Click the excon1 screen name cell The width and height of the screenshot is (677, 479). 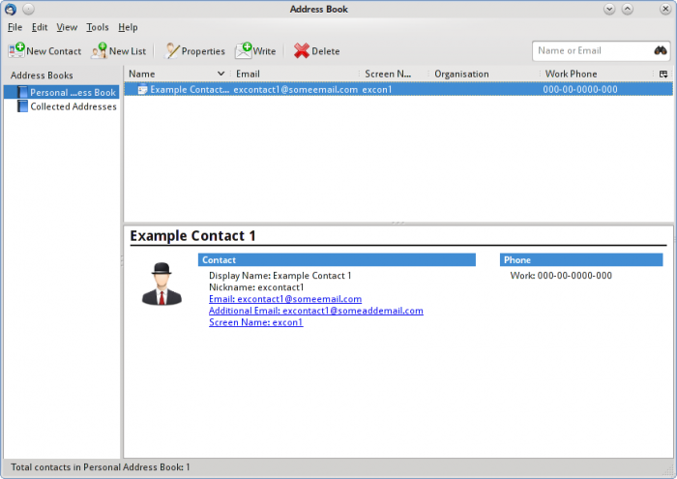[x=377, y=89]
